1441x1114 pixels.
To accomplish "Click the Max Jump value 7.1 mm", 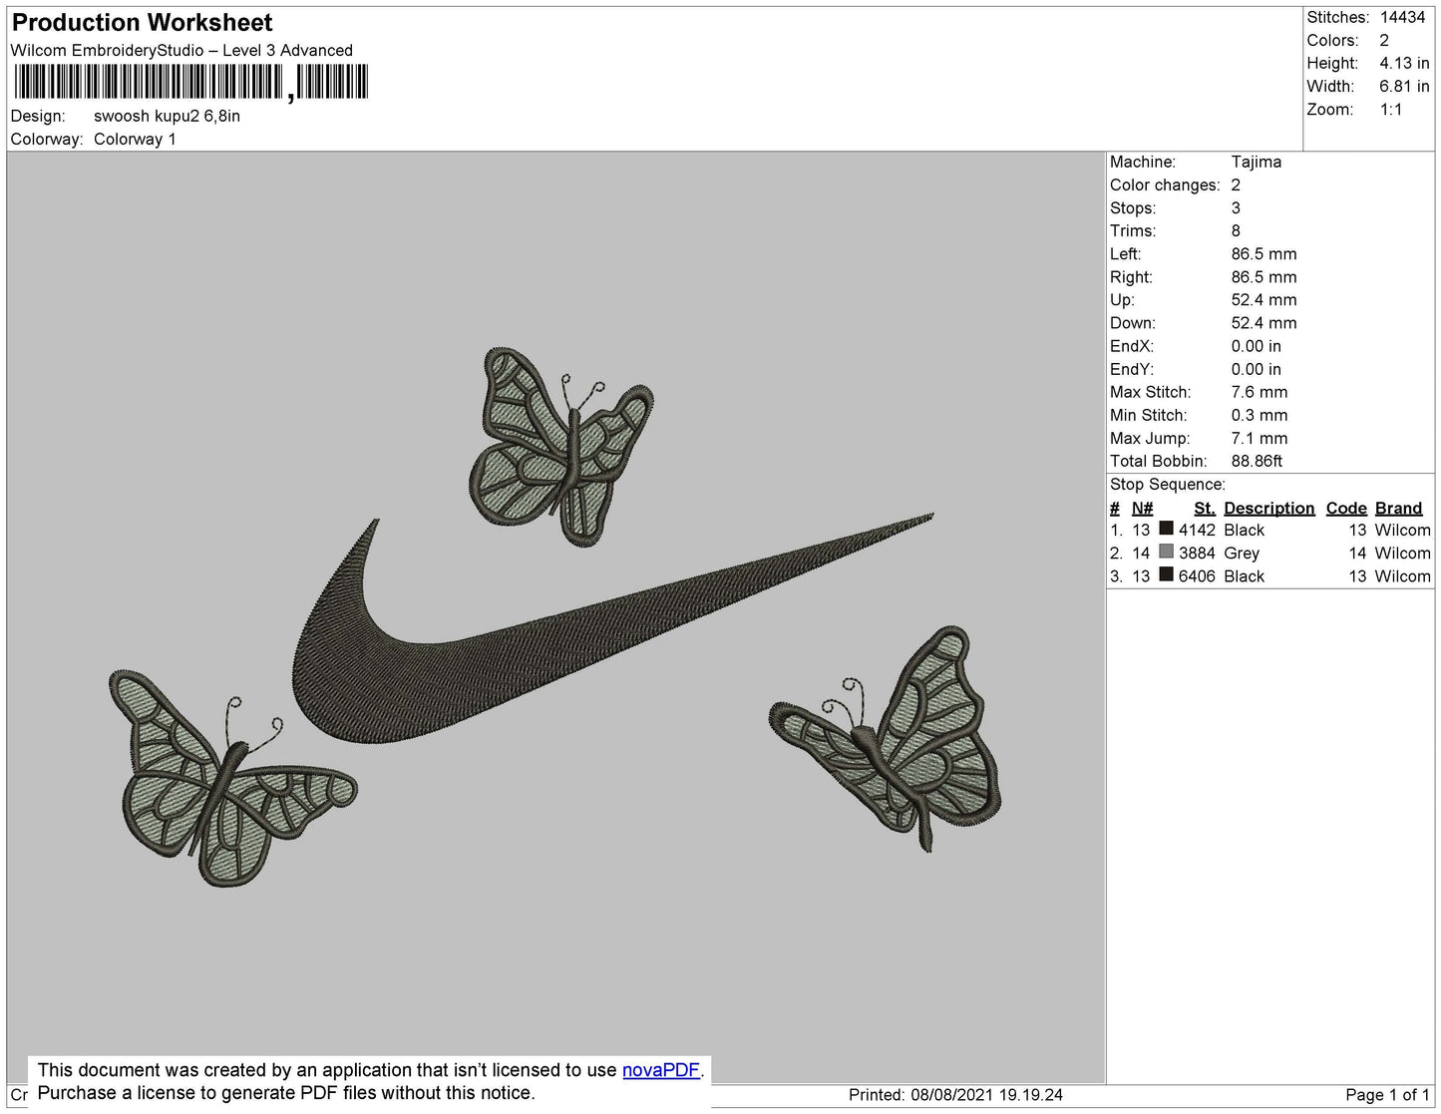I will point(1260,438).
